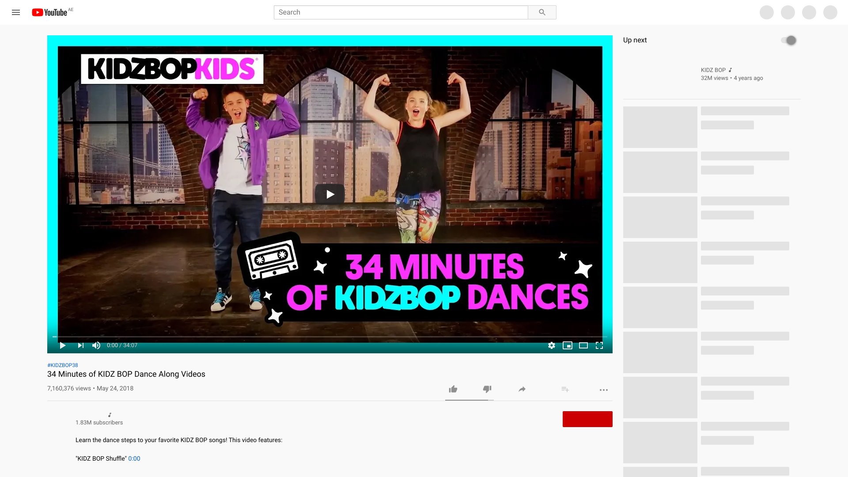848x477 pixels.
Task: Jump to 0:00 timestamp link
Action: [x=134, y=458]
